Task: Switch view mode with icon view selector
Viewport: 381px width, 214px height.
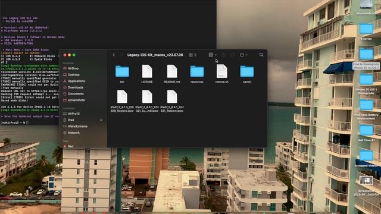Action: click(192, 55)
